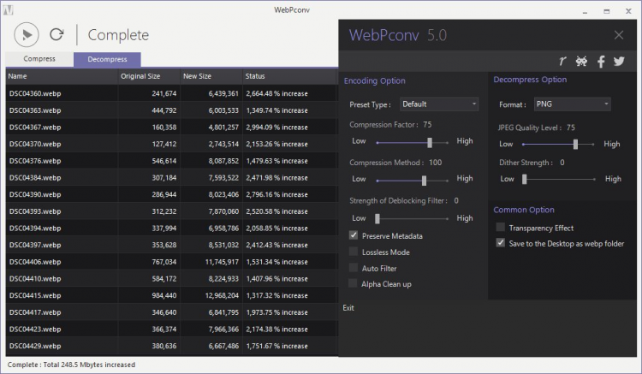Image resolution: width=642 pixels, height=374 pixels.
Task: Toggle Preserve Metadata checkbox
Action: 354,235
